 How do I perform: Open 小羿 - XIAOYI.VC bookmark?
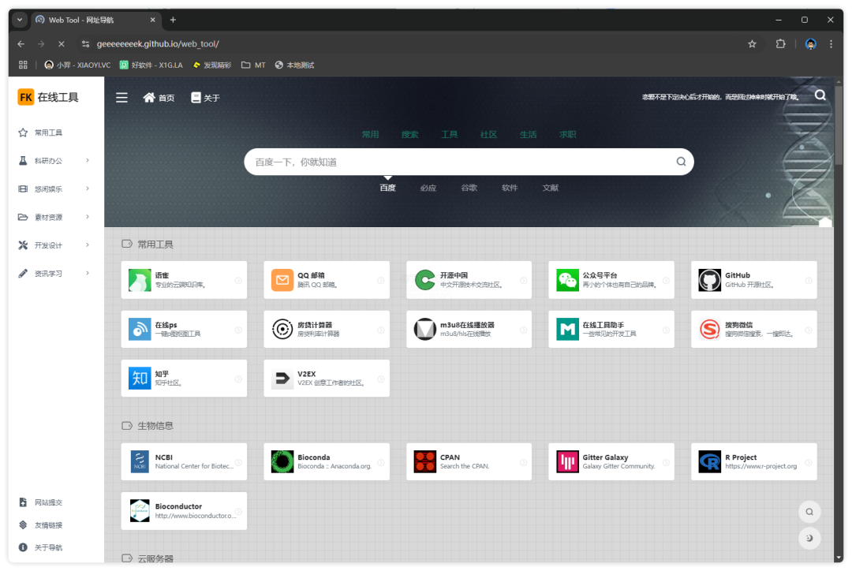pos(77,65)
